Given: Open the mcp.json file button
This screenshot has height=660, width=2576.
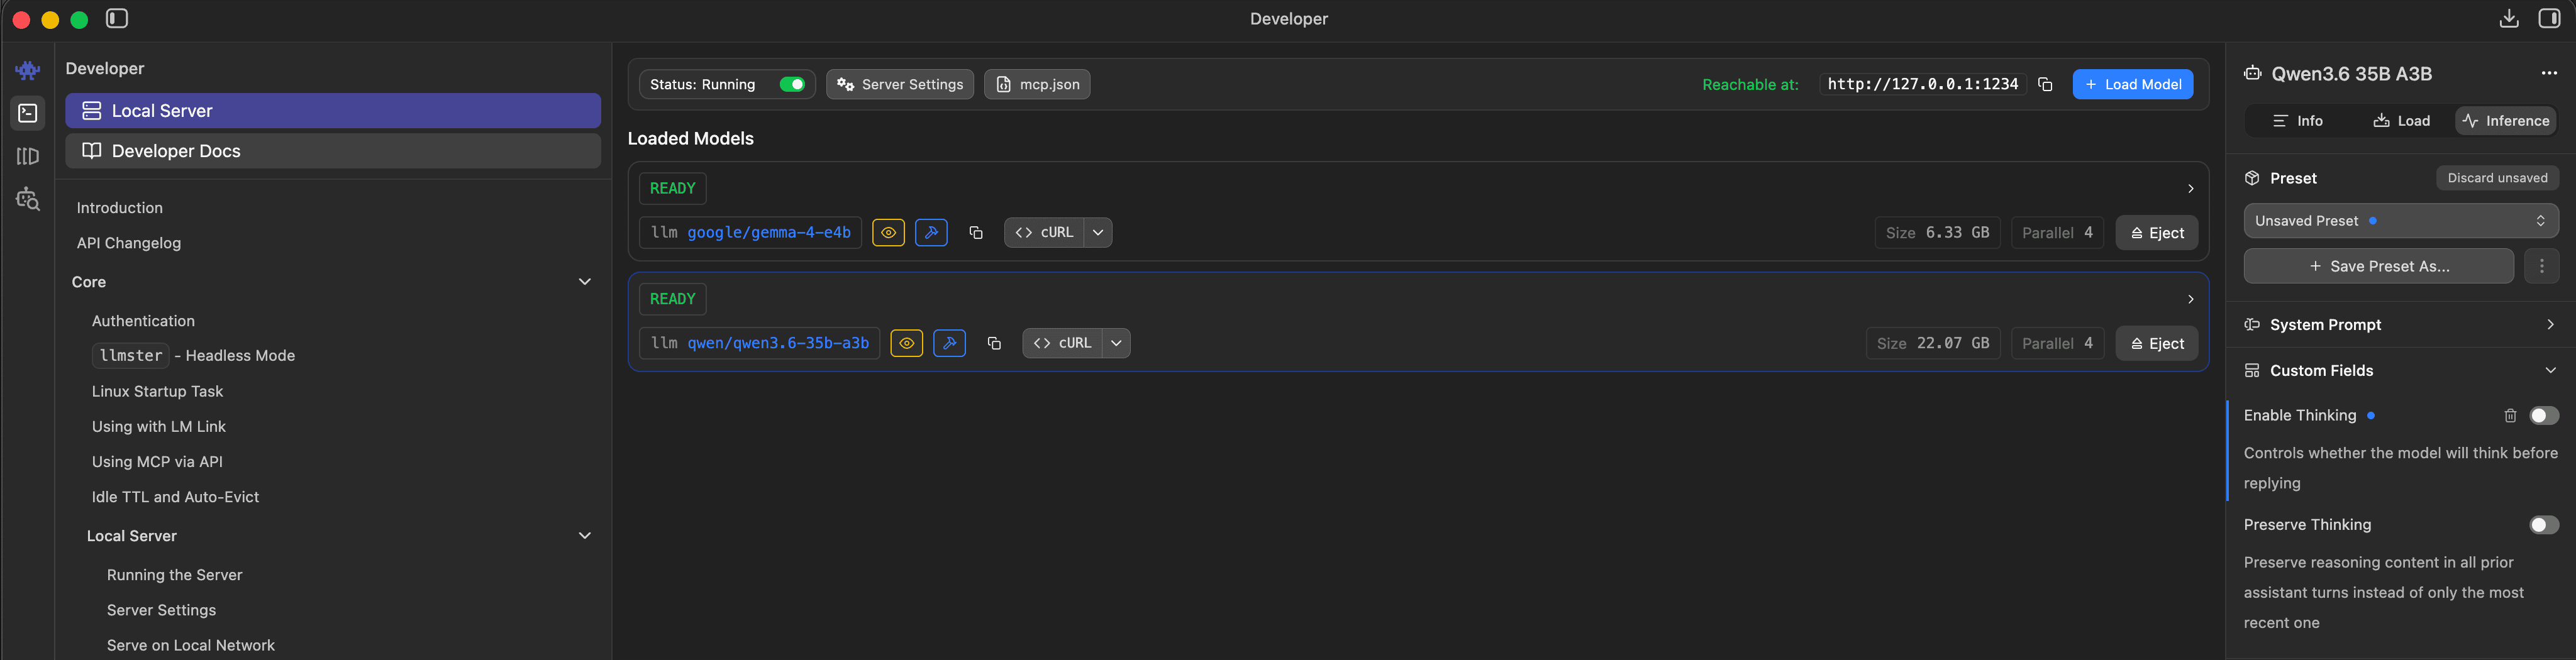Looking at the screenshot, I should (1037, 85).
